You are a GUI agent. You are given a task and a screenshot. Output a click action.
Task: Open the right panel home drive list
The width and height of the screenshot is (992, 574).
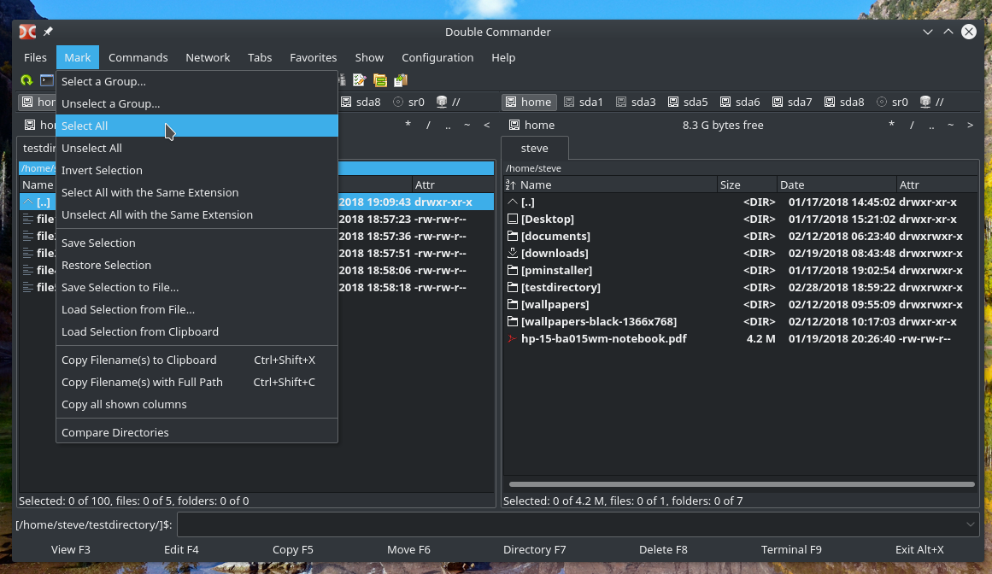(532, 126)
